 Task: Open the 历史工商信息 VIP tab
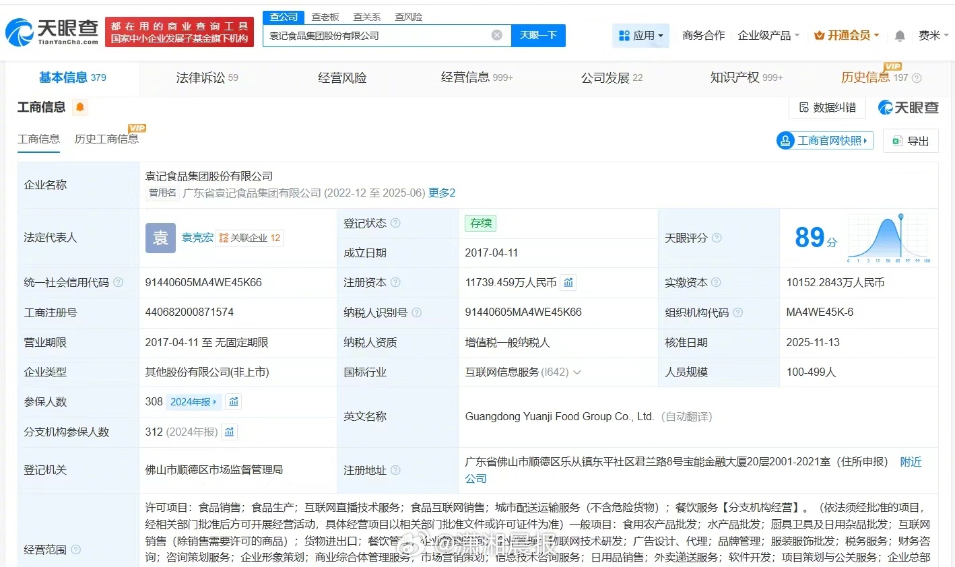[106, 139]
